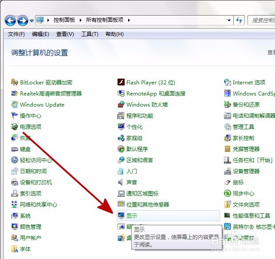Click the 同步中心 green sync icon
275x259 pixels.
228,193
